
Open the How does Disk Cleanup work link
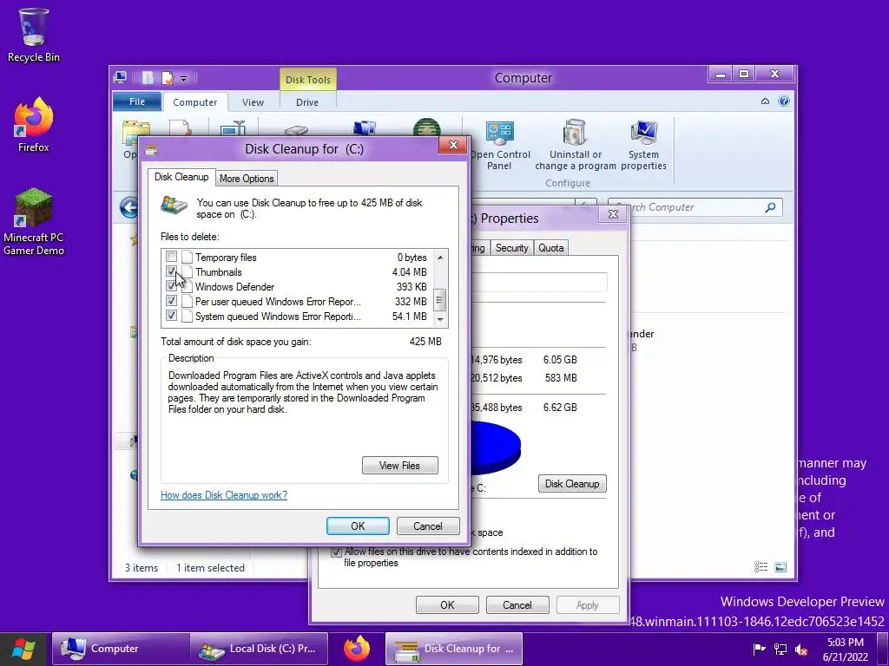click(224, 495)
